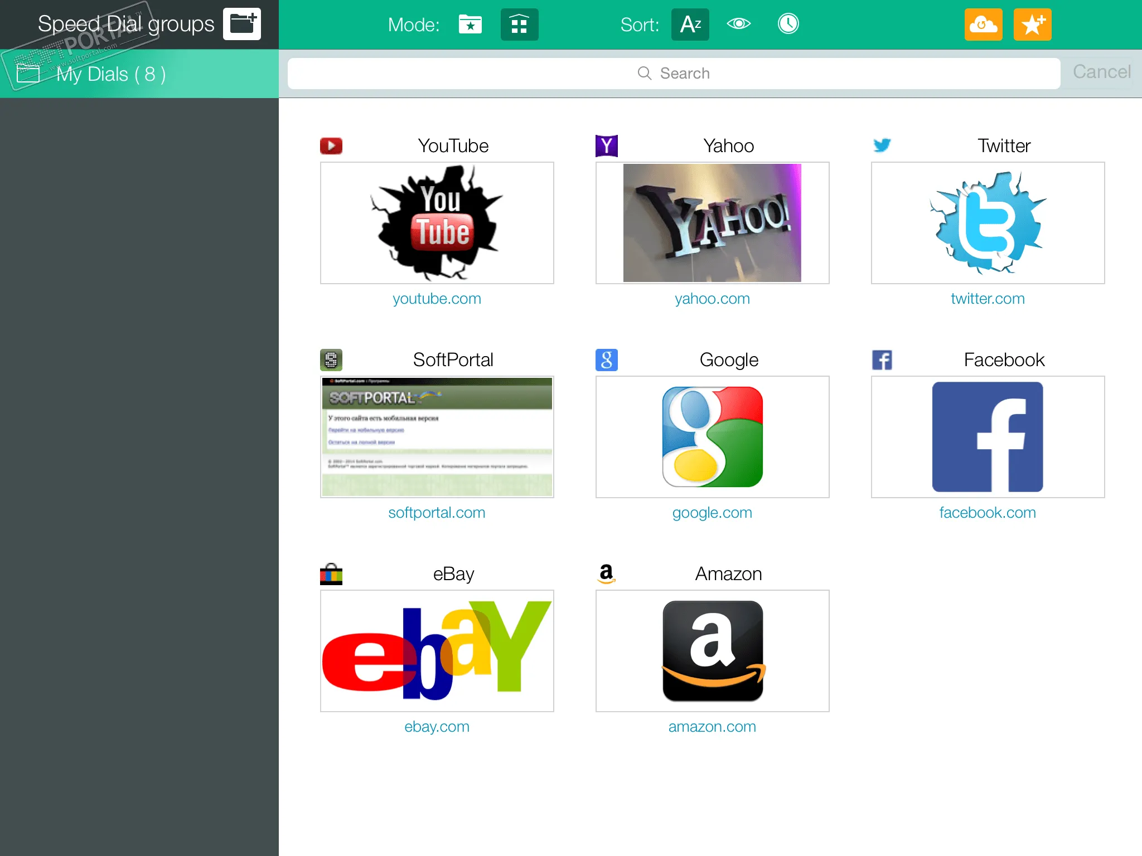
Task: Click the Amazon title text
Action: pyautogui.click(x=729, y=574)
